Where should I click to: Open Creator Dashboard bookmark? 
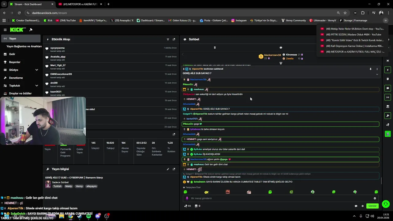26,21
